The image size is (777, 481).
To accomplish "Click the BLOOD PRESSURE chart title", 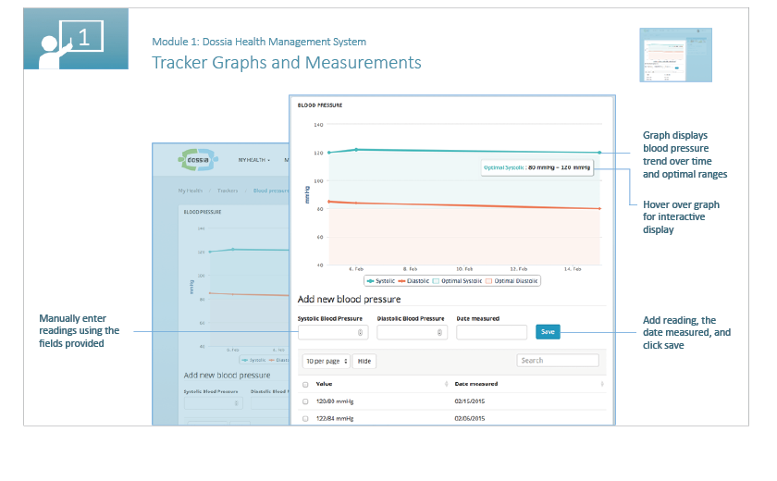I will tap(320, 105).
